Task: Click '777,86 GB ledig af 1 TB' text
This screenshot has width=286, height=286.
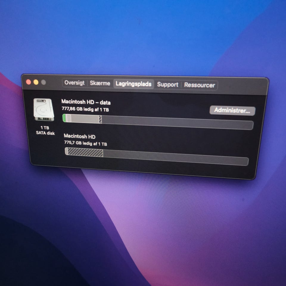Action: pos(85,109)
